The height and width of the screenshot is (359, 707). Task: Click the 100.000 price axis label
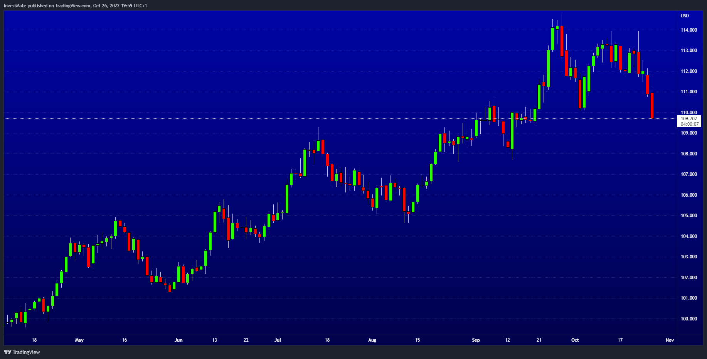[x=689, y=319]
